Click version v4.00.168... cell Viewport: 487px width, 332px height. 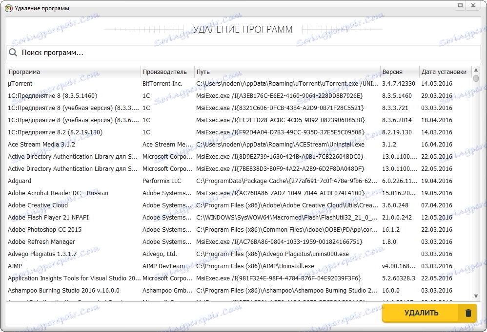click(x=399, y=266)
